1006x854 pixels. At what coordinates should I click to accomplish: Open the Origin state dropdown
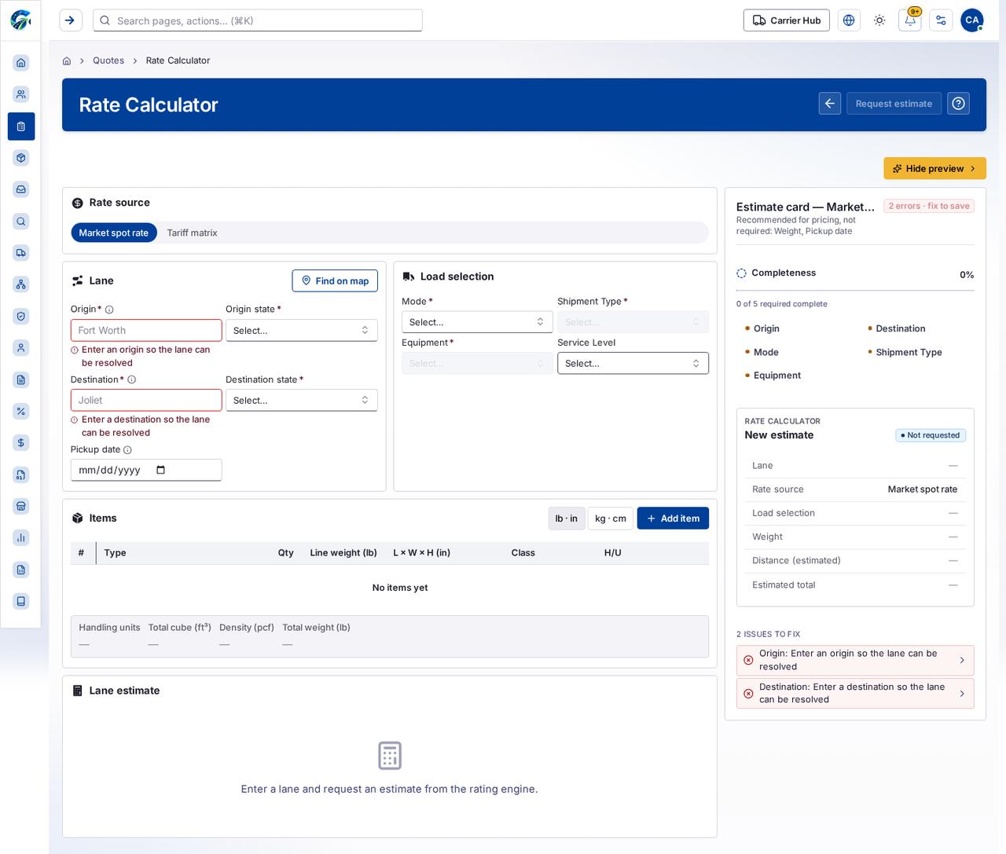pyautogui.click(x=302, y=330)
